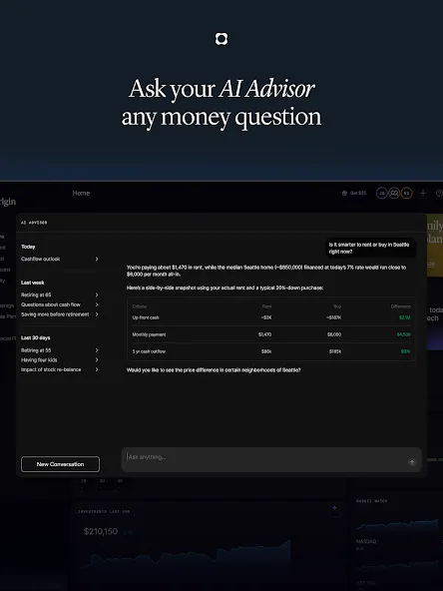Click the Market Watch heading

click(371, 501)
